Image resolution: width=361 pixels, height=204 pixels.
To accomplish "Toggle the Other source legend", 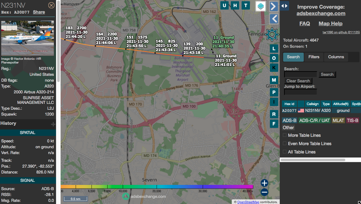I will point(288,128).
